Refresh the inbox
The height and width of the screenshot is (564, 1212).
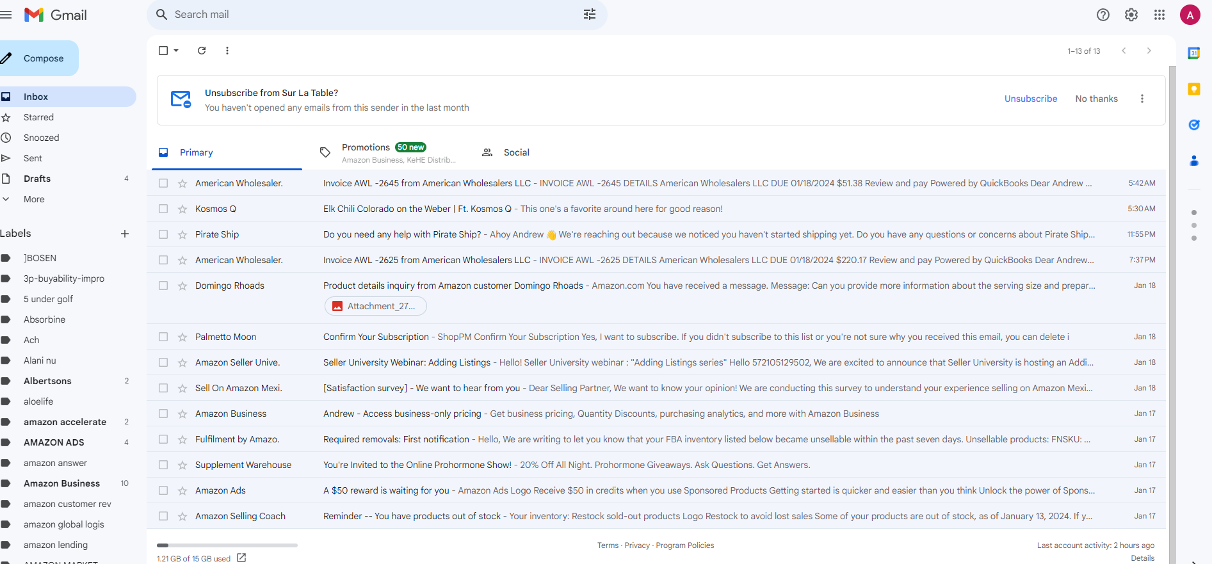pos(202,51)
